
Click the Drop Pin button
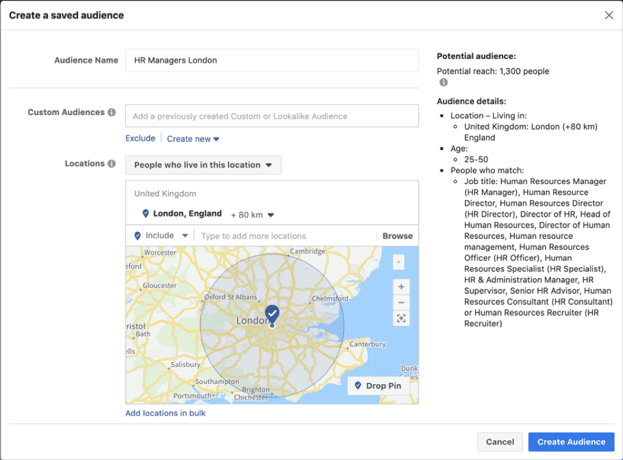(x=377, y=386)
